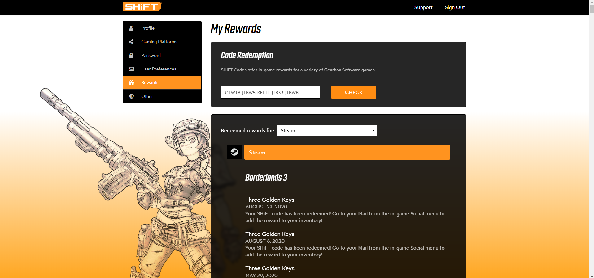Click the SHiFT Codes description text

click(x=298, y=70)
